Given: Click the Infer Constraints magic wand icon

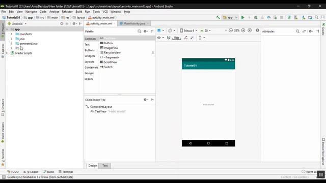Looking at the screenshot, I should 192,38.
